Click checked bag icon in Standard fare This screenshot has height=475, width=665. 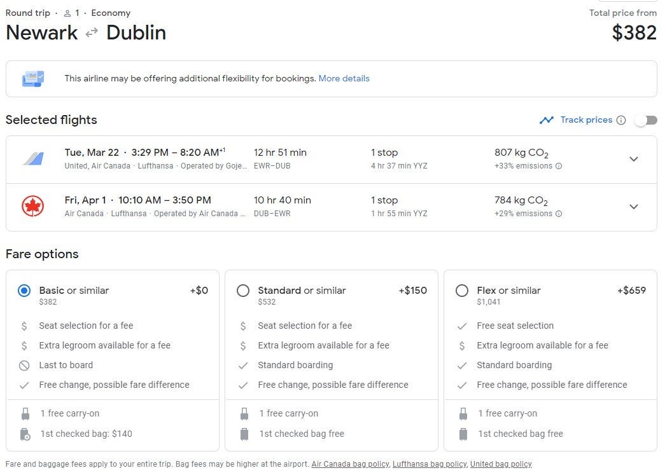pyautogui.click(x=244, y=434)
